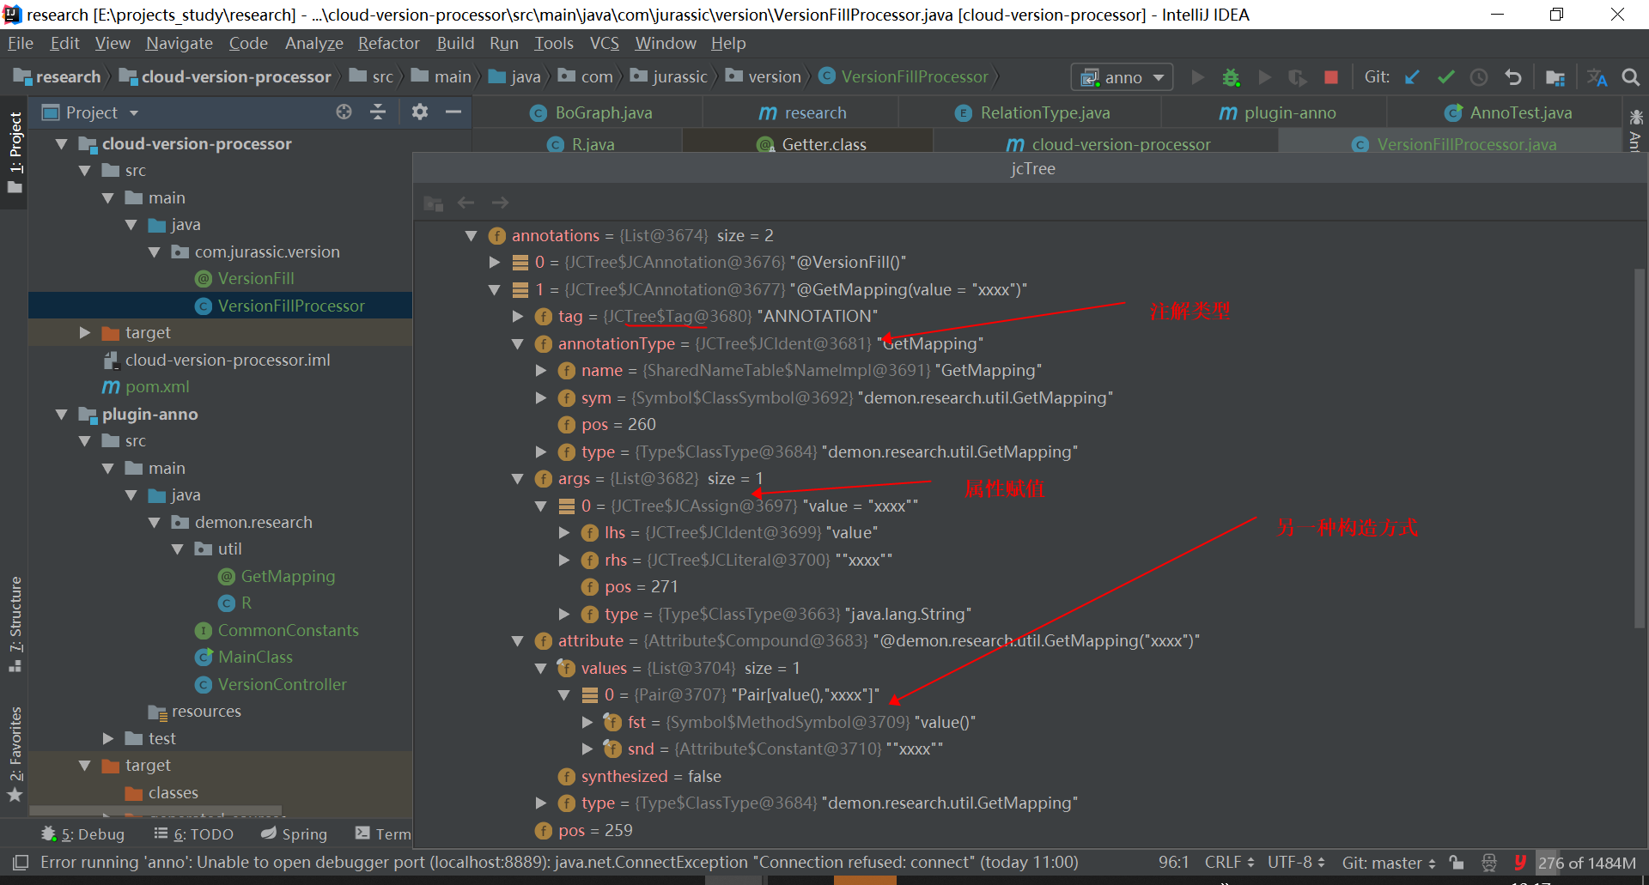
Task: Click the Git revert/rollback icon
Action: point(1512,77)
